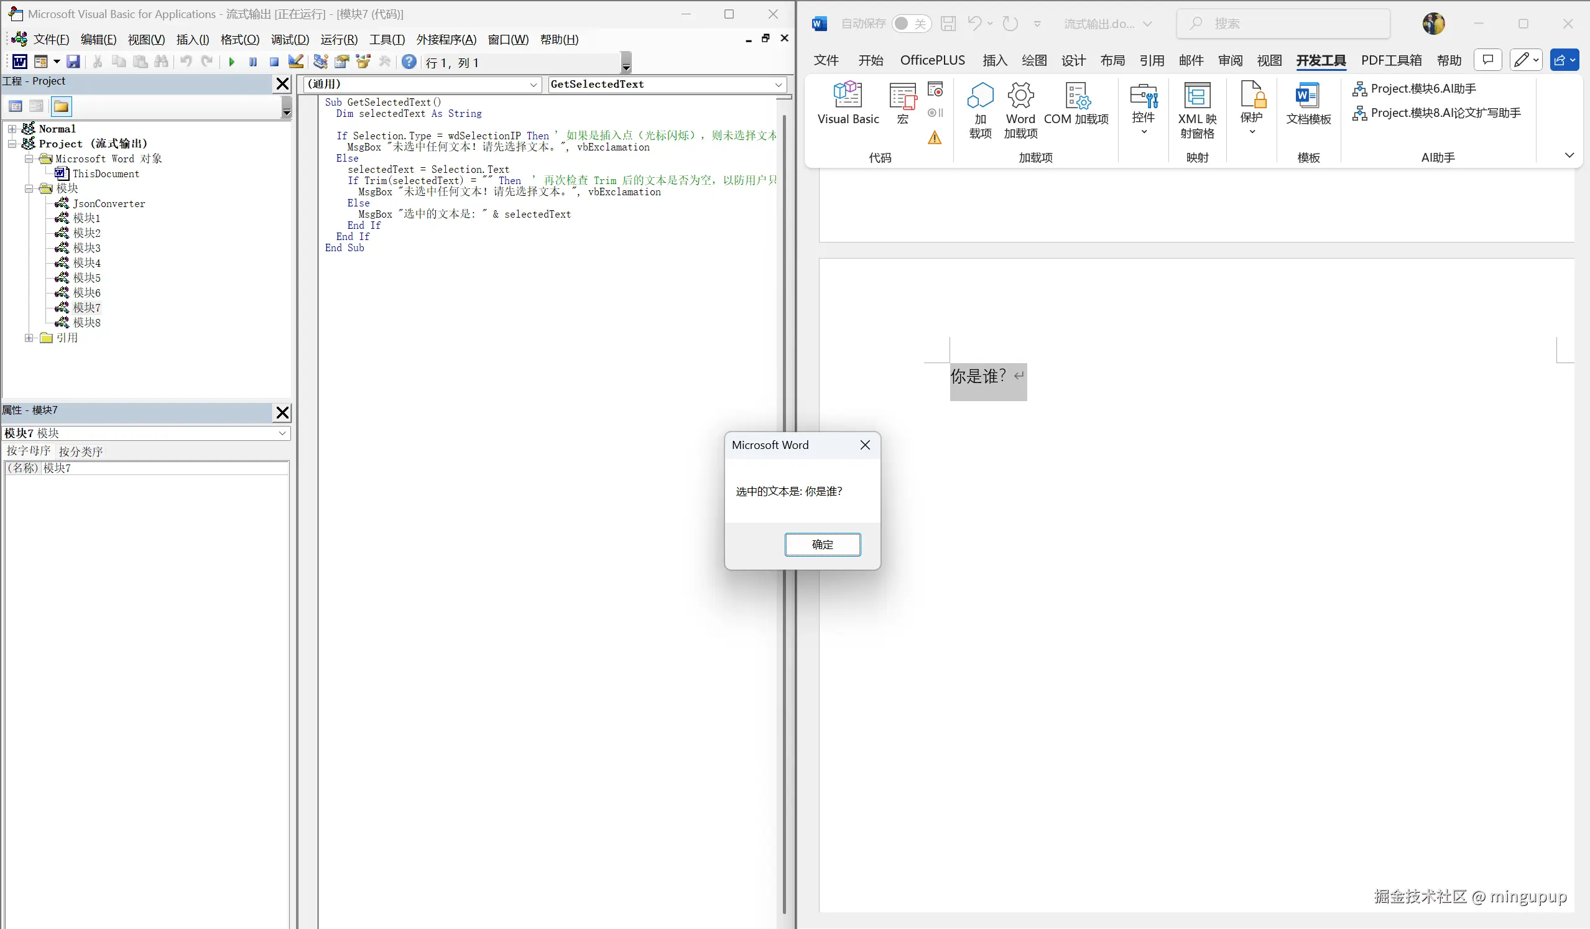The image size is (1590, 929).
Task: Toggle the 自动保存 switch
Action: [910, 24]
